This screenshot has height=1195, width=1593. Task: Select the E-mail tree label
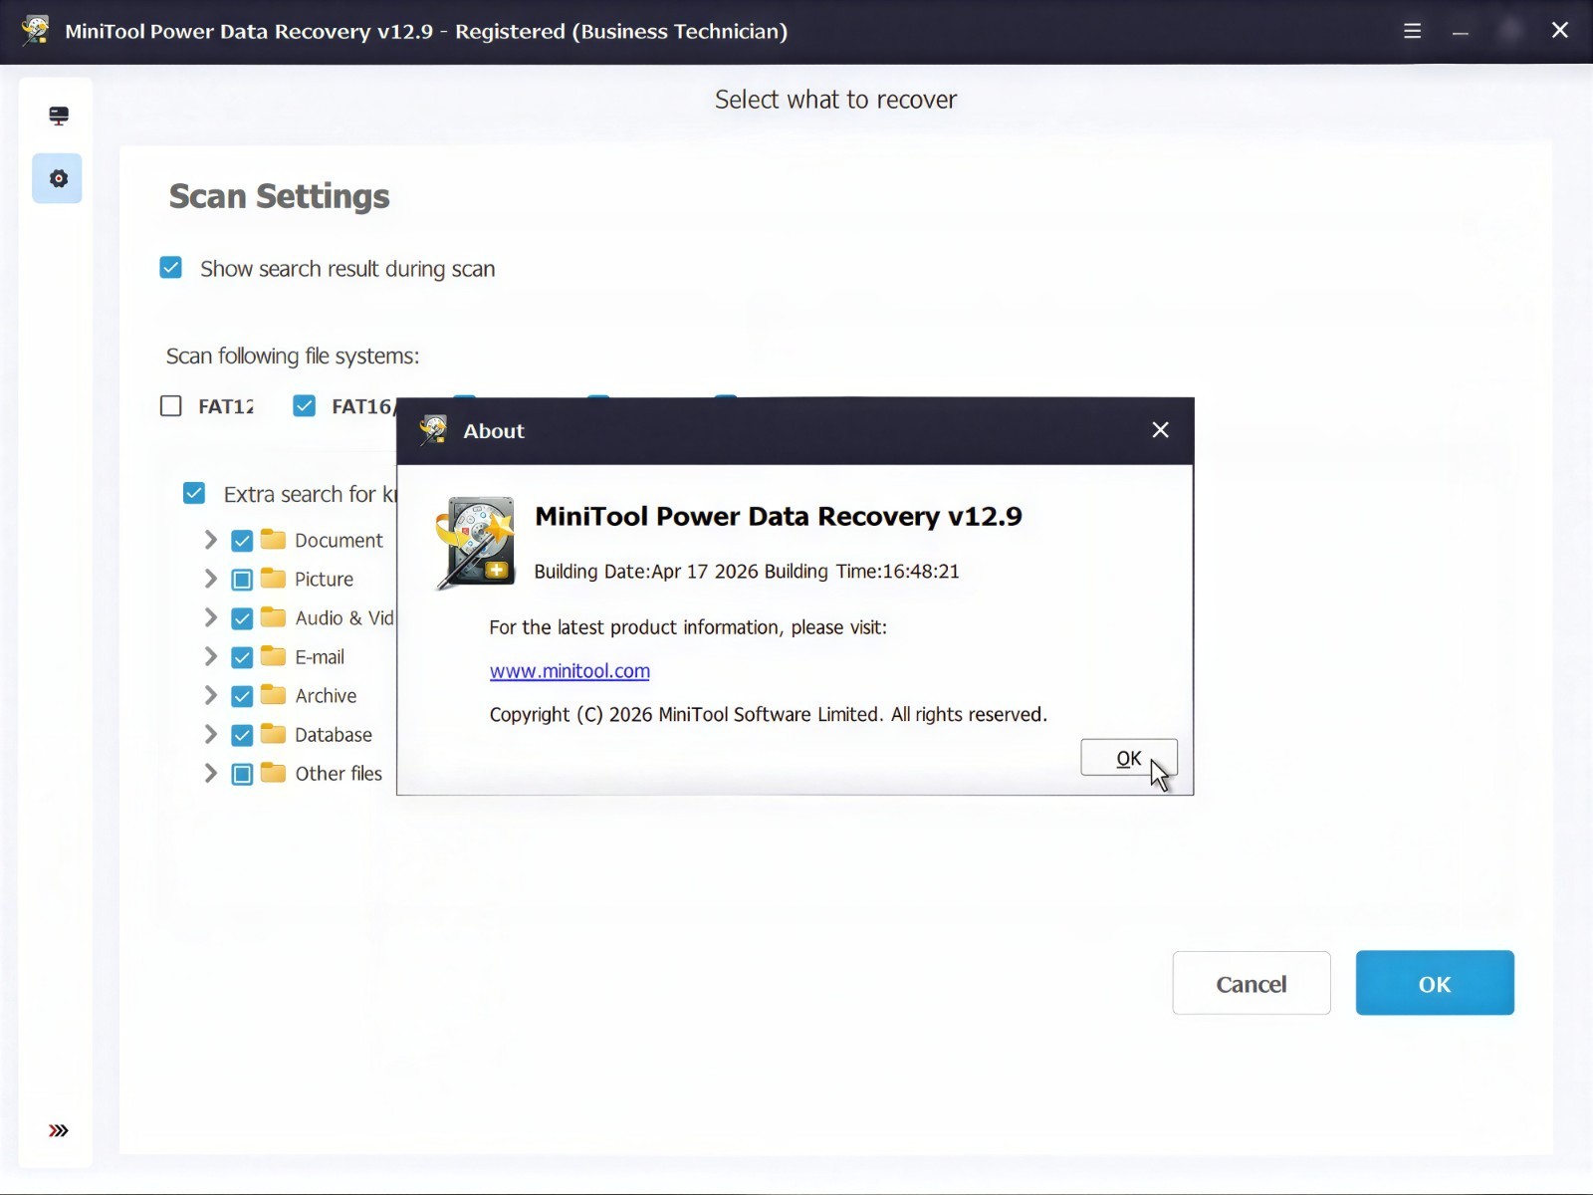(320, 656)
